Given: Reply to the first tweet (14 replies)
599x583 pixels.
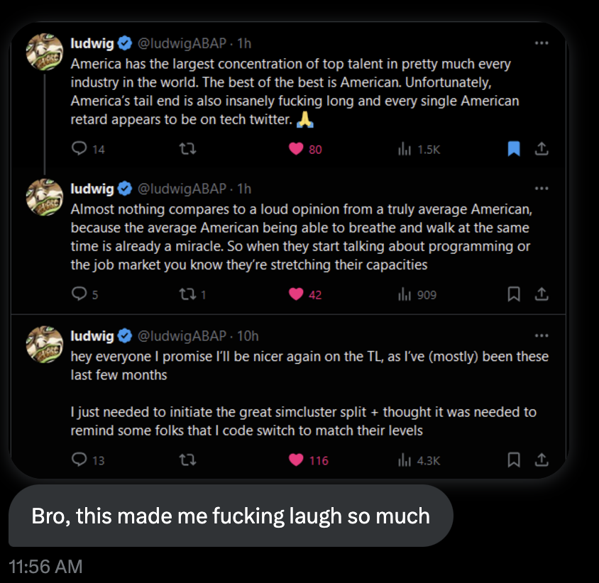Looking at the screenshot, I should tap(79, 149).
